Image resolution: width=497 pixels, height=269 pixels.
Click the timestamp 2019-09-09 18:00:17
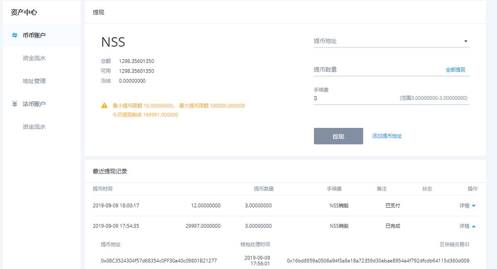(116, 205)
